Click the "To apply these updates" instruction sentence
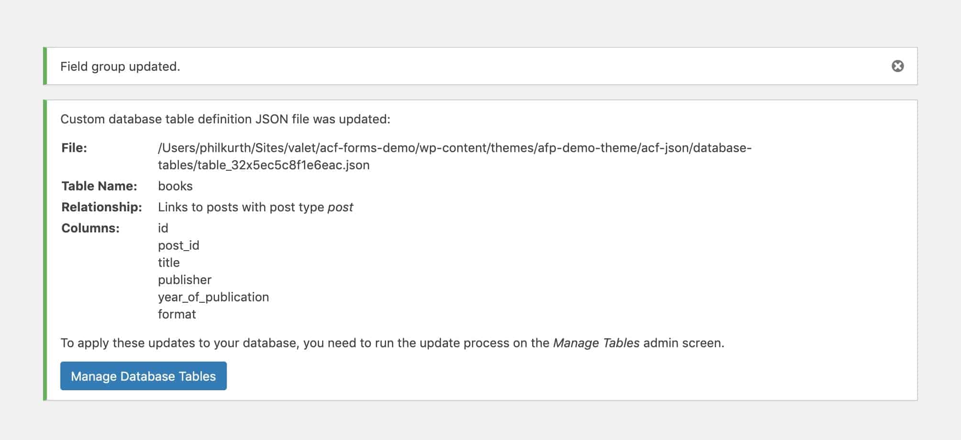 pos(305,343)
